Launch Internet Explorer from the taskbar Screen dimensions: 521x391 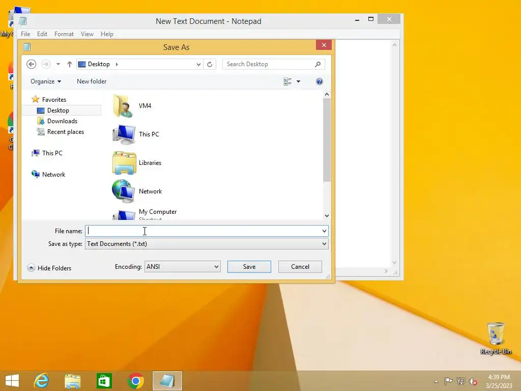pyautogui.click(x=41, y=381)
